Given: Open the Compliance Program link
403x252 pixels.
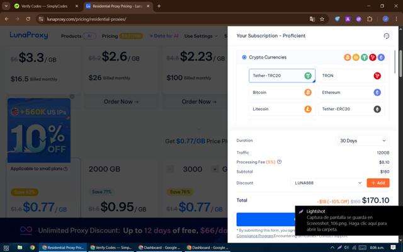Looking at the screenshot, I should (x=254, y=236).
